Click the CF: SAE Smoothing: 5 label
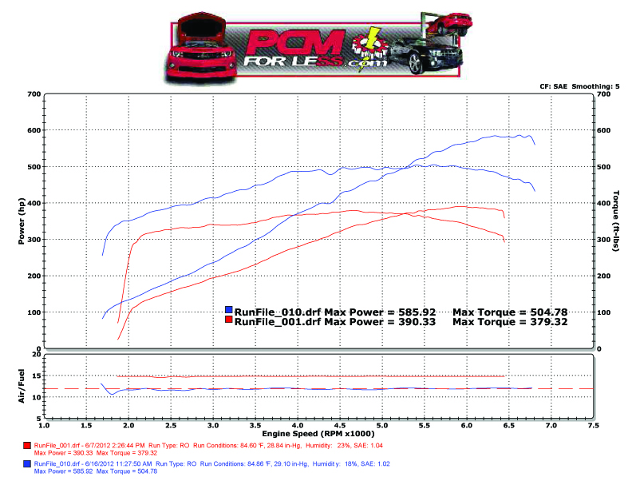Screen dimensions: 632x489 [x=581, y=86]
